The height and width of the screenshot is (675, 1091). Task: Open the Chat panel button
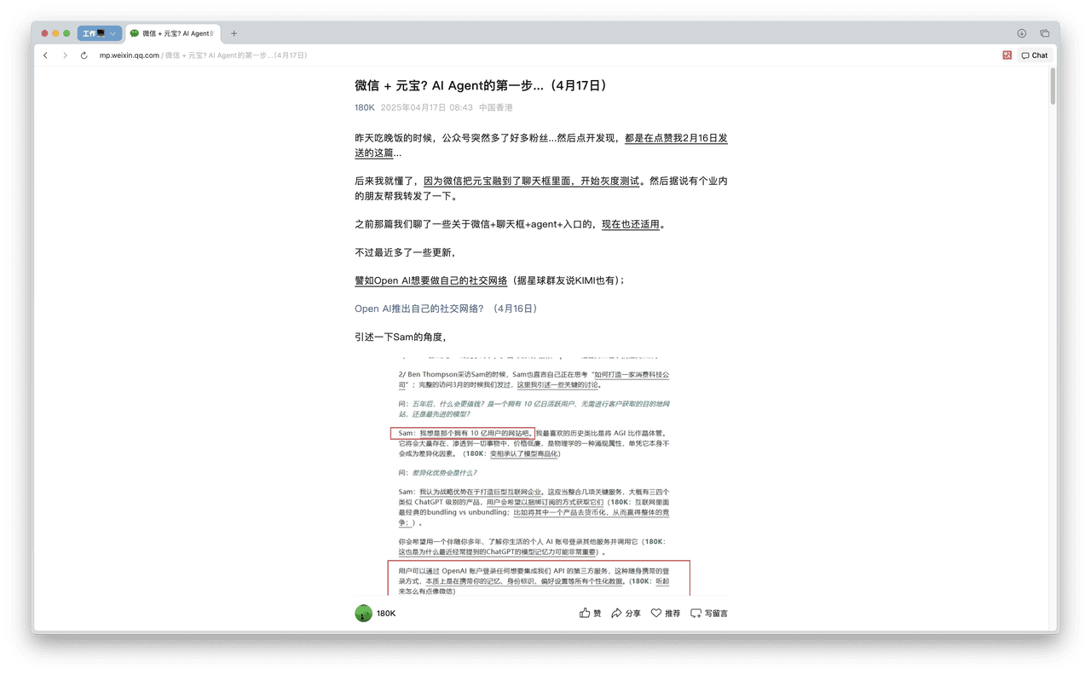point(1035,55)
